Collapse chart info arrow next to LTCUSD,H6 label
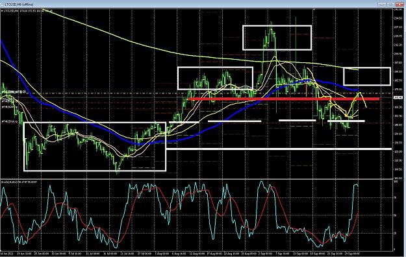Viewport: 406px width, 257px height. [2, 11]
